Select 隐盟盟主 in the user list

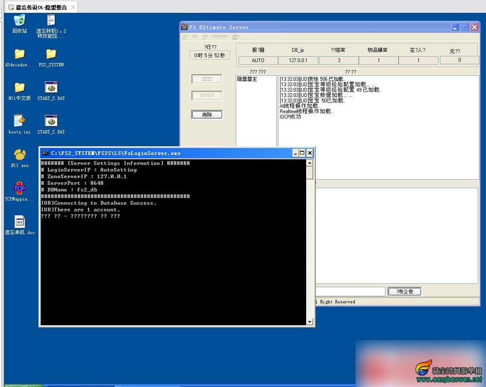point(247,79)
